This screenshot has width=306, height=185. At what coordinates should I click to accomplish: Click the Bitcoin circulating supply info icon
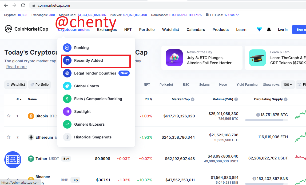tap(258, 115)
